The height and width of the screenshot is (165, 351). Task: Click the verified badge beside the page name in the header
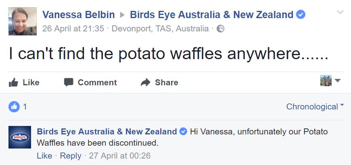[301, 15]
